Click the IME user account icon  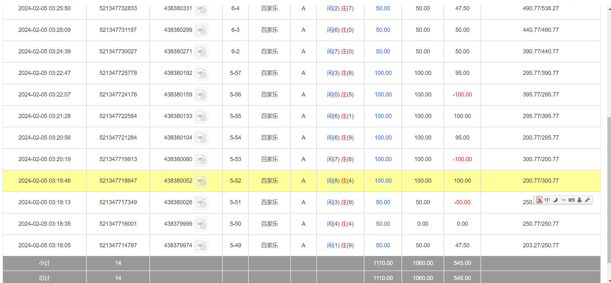click(x=580, y=200)
